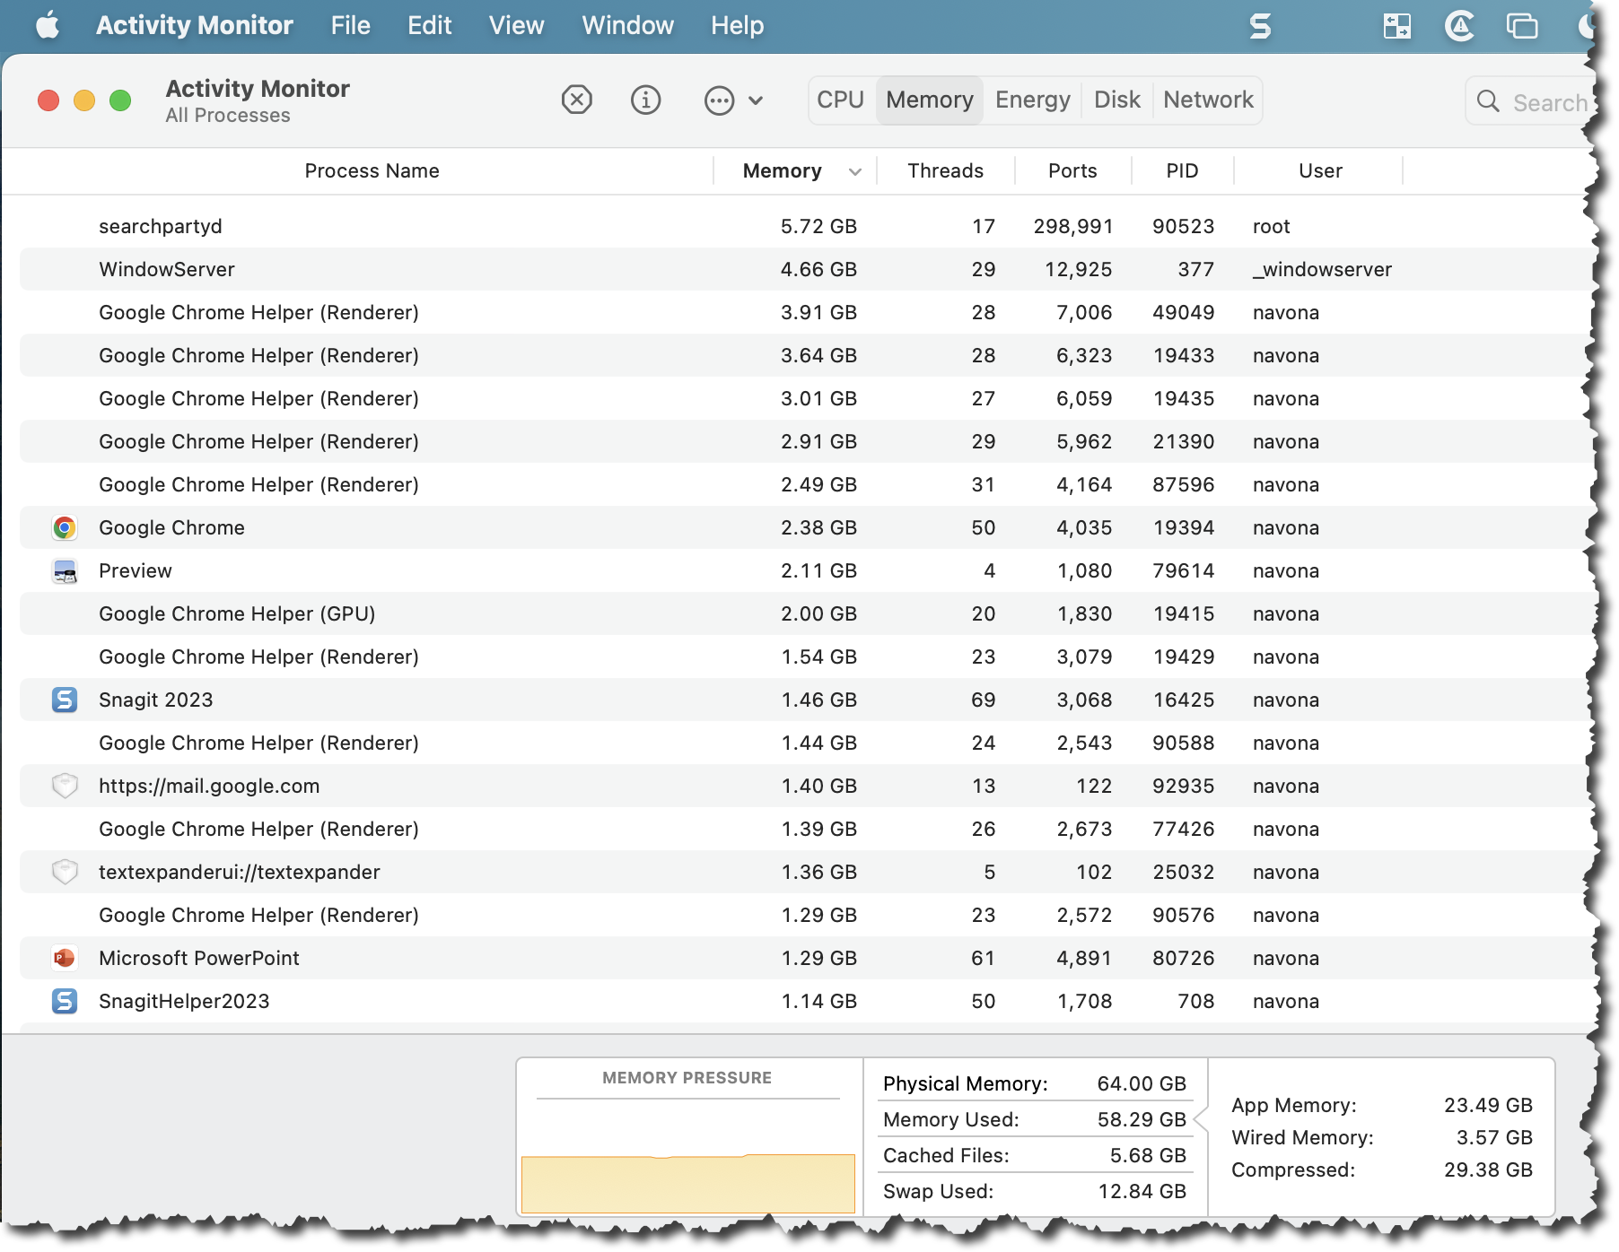Click the ellipsis More actions icon
The width and height of the screenshot is (1619, 1252).
point(719,100)
